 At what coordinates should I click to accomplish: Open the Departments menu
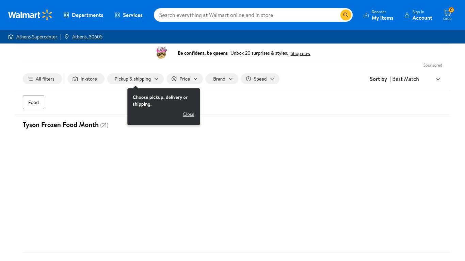(x=83, y=15)
